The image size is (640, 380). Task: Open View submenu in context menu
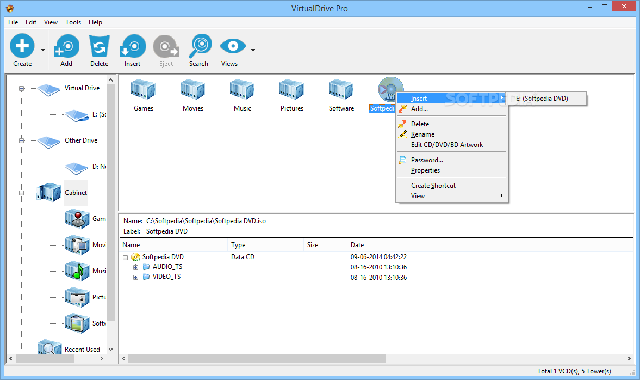[451, 196]
